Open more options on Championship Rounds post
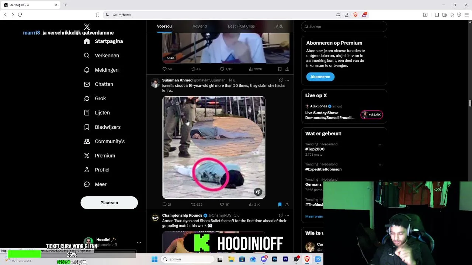Viewport: 472px width, 265px height. click(x=287, y=215)
